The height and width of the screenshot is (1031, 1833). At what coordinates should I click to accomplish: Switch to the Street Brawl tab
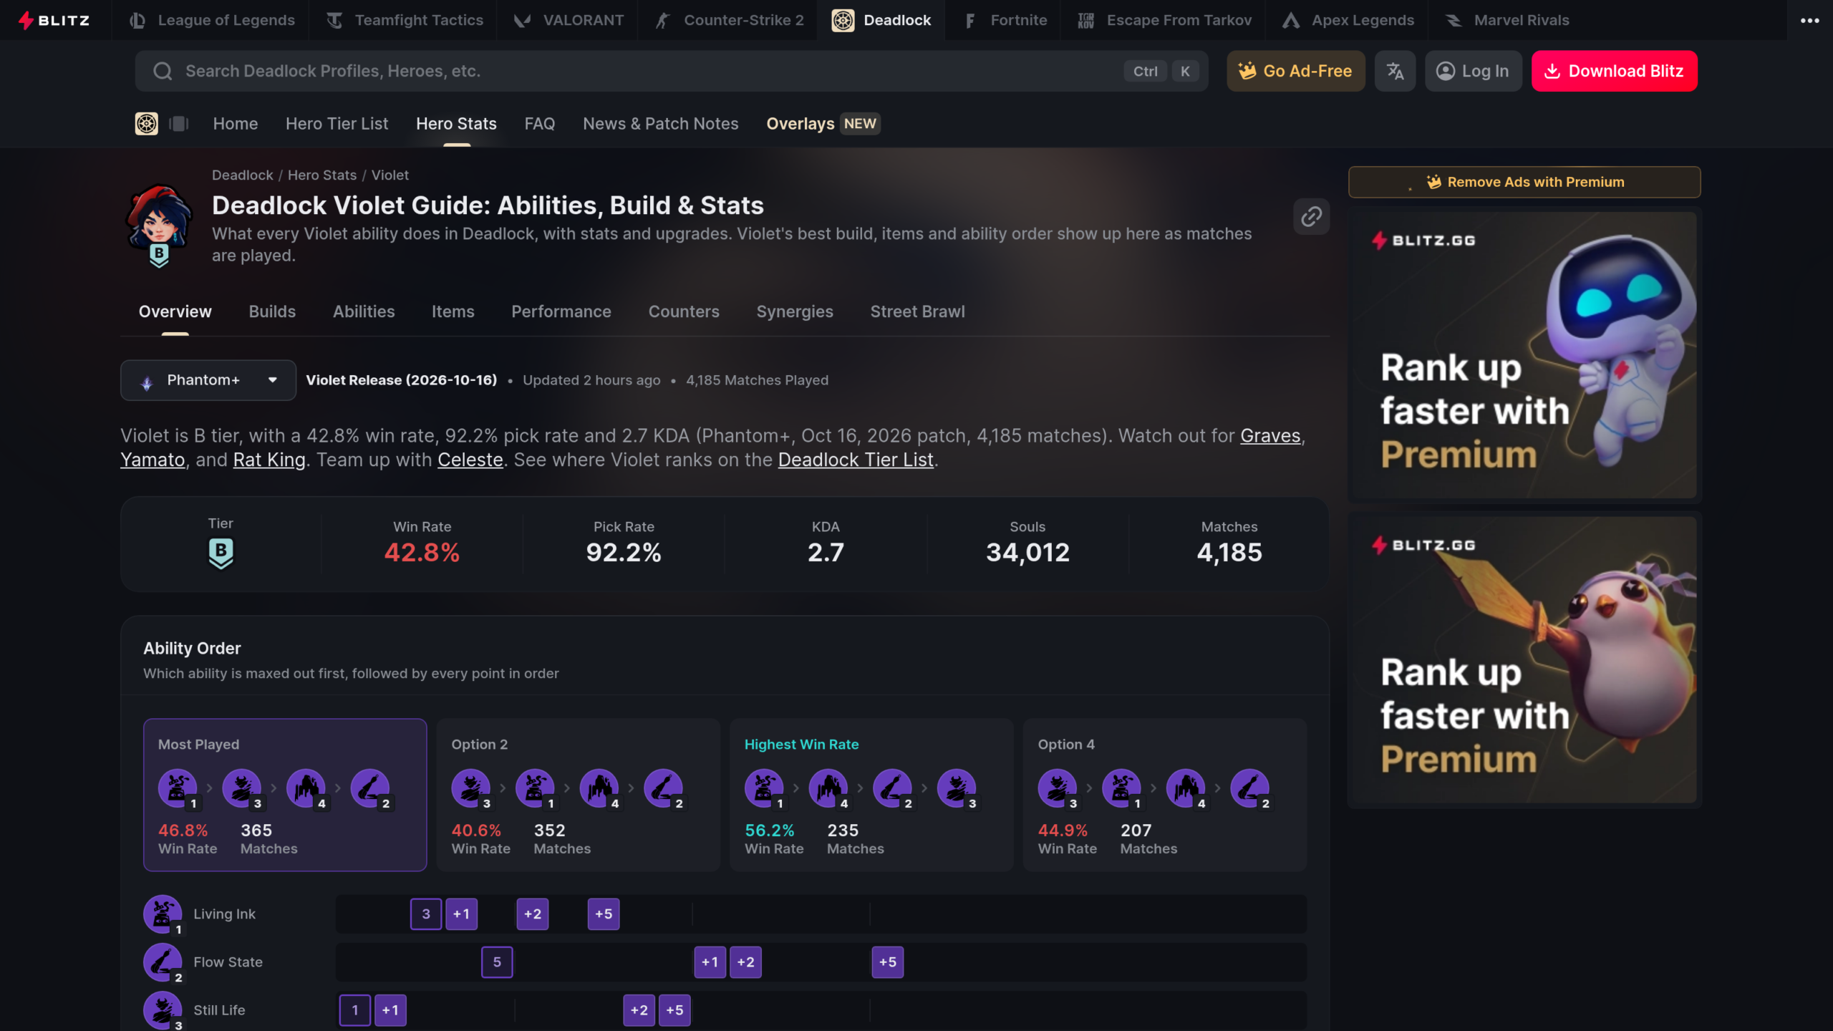(917, 311)
